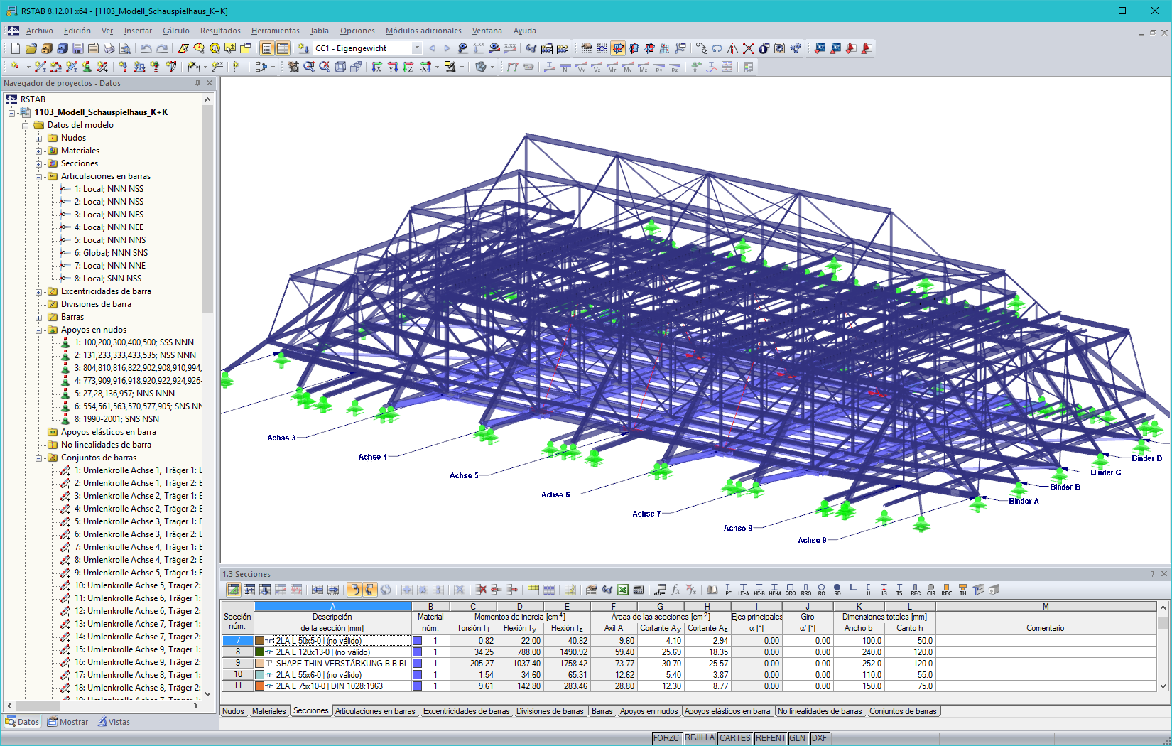
Task: Pin the Navegador de proyectos panel
Action: point(197,83)
